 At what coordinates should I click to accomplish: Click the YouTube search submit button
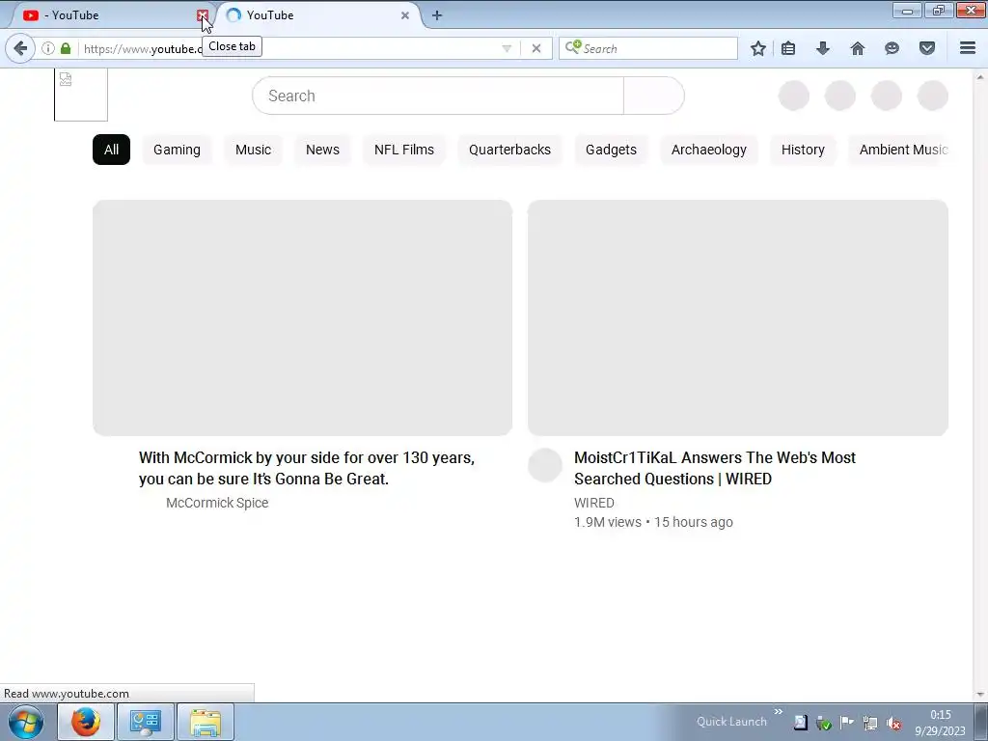tap(653, 96)
